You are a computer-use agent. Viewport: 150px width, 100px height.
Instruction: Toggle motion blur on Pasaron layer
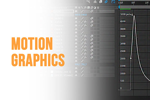[x=92, y=25]
